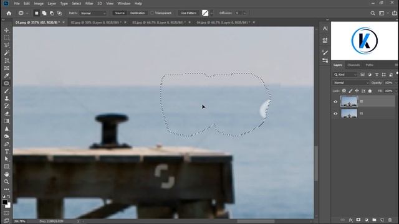Toggle filter for type layers
The width and height of the screenshot is (399, 224).
coord(377,75)
